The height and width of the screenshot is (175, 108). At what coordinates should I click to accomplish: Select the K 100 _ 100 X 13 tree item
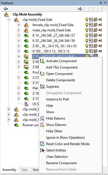click(51, 51)
